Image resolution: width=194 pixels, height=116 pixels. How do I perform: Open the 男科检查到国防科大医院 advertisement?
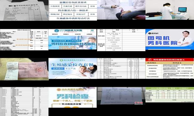tap(73, 39)
